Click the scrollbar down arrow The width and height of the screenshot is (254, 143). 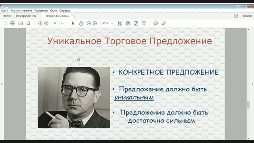pos(248,138)
